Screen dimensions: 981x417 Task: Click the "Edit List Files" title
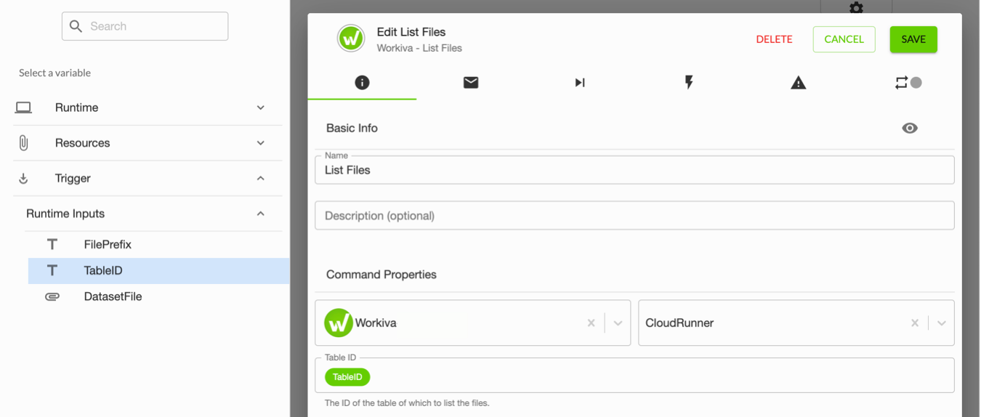pyautogui.click(x=411, y=32)
